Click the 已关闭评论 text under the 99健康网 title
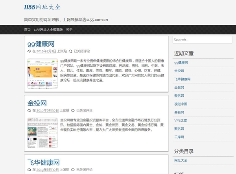 82,51
